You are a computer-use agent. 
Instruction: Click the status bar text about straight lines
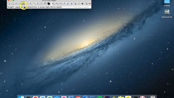tap(34, 7)
